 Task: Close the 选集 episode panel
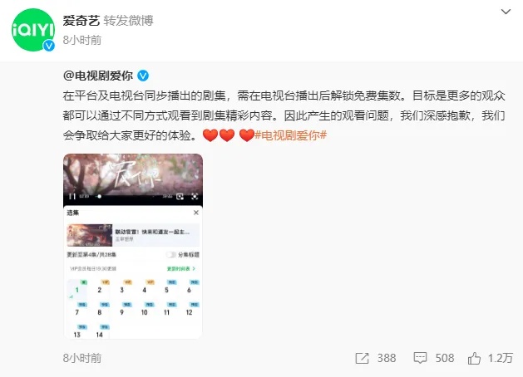click(x=196, y=213)
